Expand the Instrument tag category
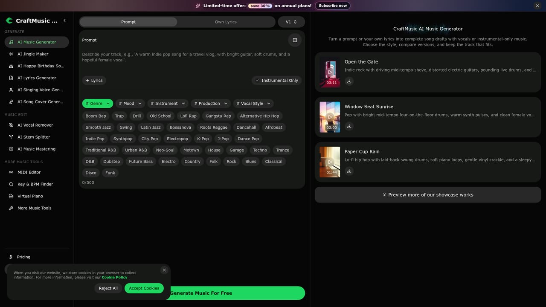Image resolution: width=546 pixels, height=307 pixels. (168, 104)
